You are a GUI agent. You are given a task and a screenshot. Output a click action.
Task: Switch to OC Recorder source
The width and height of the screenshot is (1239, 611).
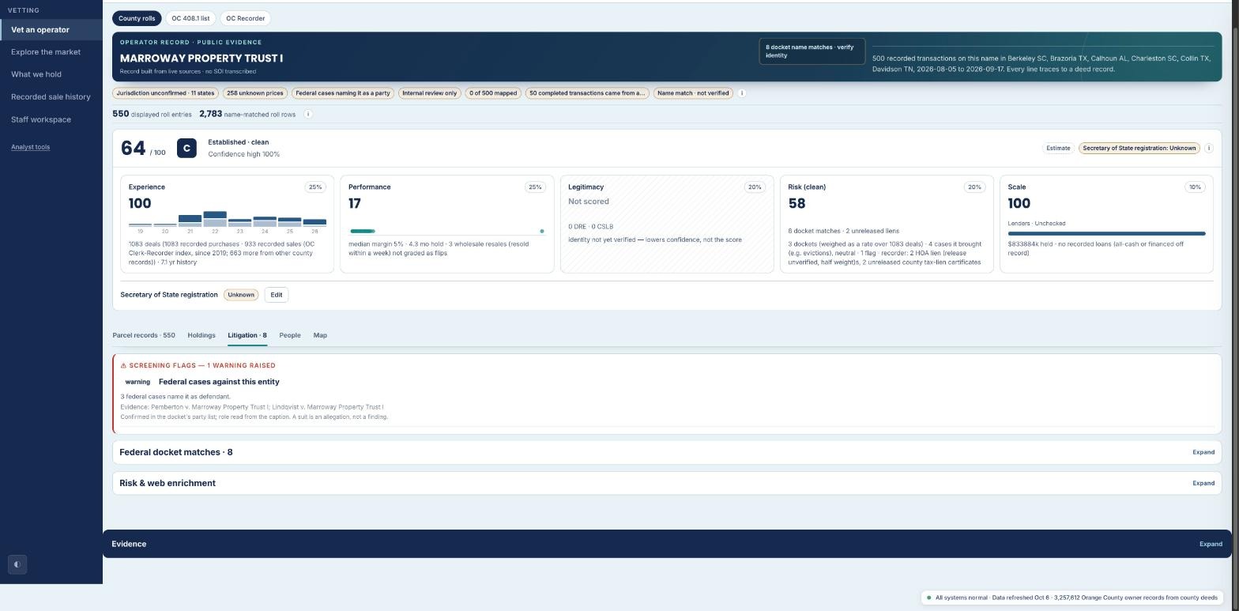point(246,18)
